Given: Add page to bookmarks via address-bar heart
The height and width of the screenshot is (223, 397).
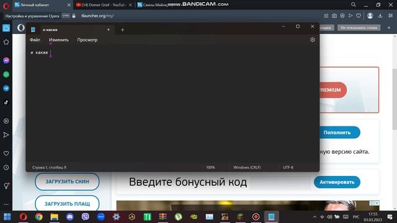Looking at the screenshot, I should click(x=359, y=15).
